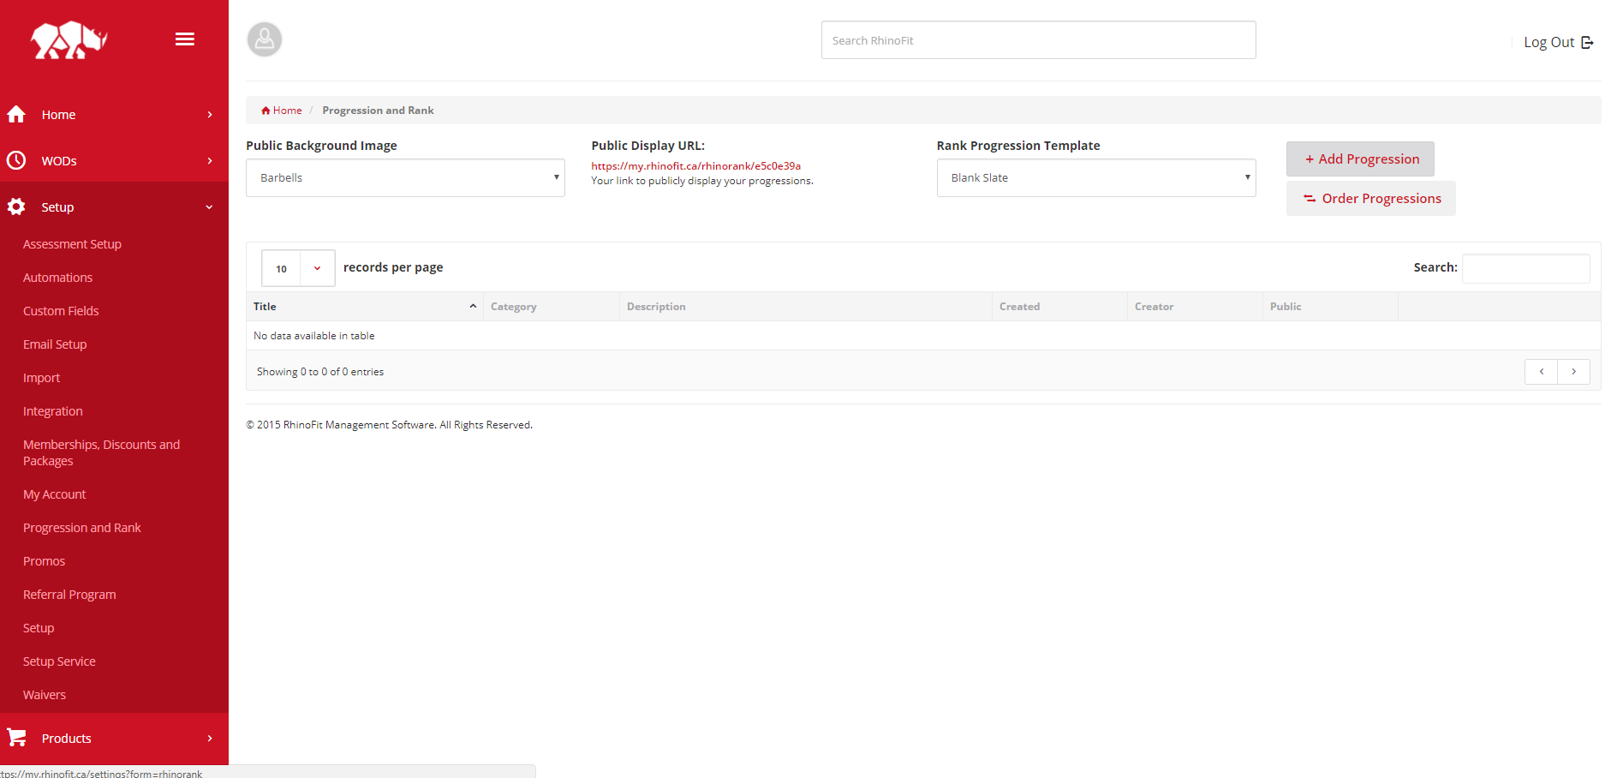
Task: Open Assessment Setup in sidebar
Action: tap(72, 244)
